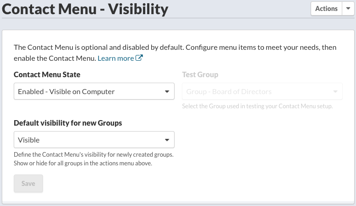
Task: Open Default visibility for new Groups dropdown
Action: [x=94, y=140]
